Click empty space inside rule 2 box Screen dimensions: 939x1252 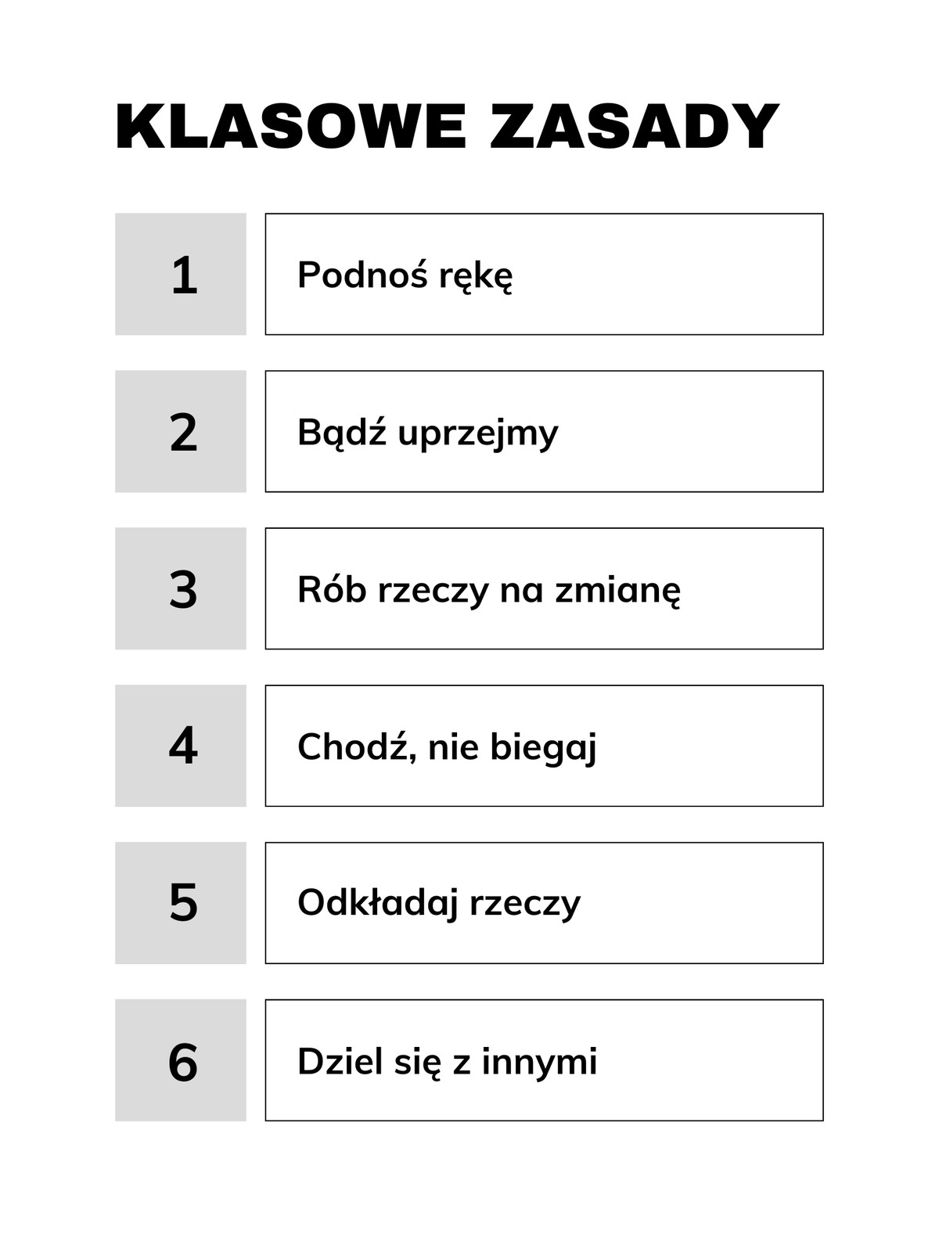[696, 431]
